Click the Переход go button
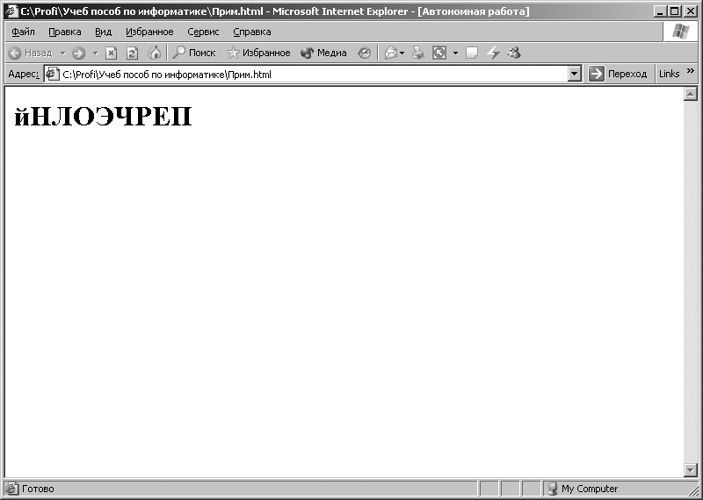Screen dimensions: 703x500 [x=618, y=74]
